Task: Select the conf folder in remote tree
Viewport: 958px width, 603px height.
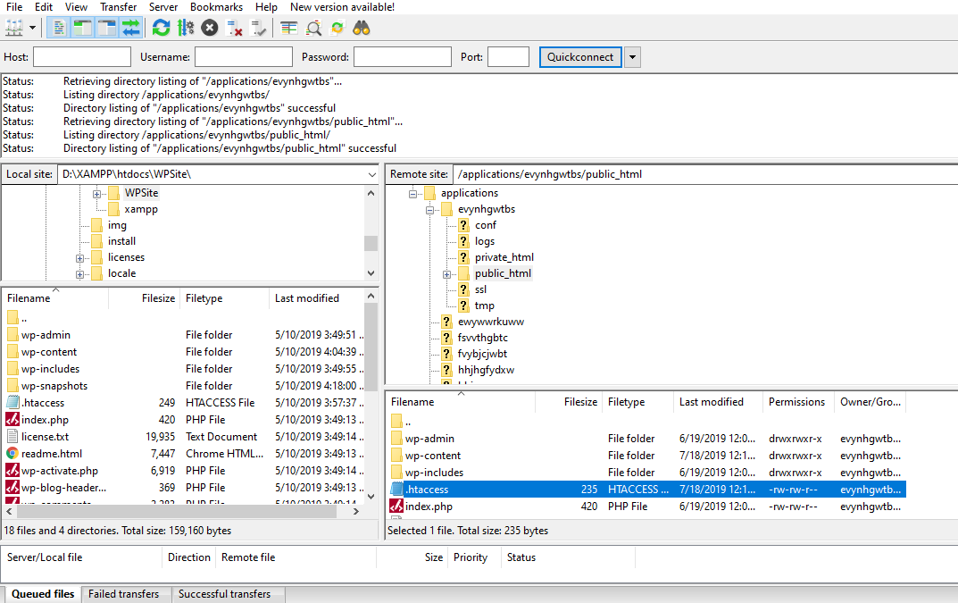Action: 486,225
